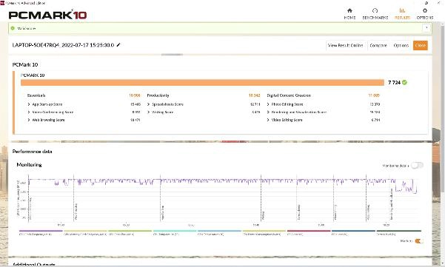This screenshot has width=445, height=267.
Task: Click the purple CPU clock frequency legend swatch
Action: (x=41, y=231)
